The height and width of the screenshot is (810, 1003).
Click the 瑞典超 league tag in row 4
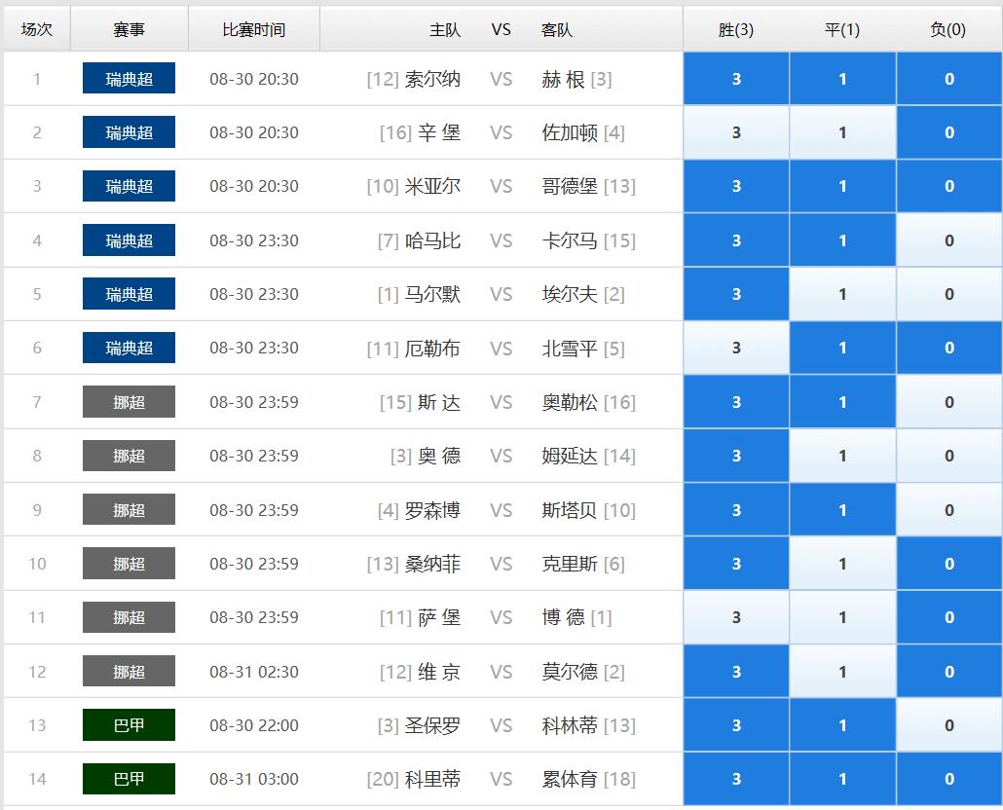pos(129,240)
